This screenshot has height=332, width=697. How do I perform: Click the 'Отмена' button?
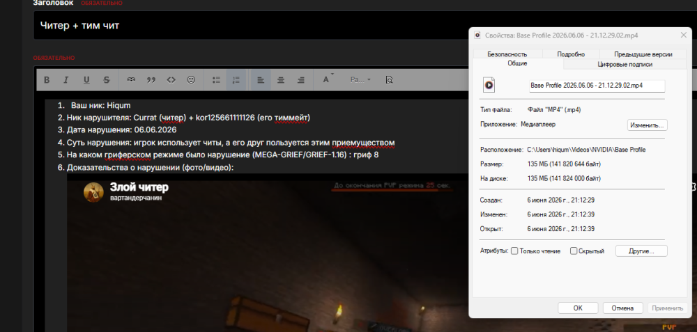coord(622,308)
